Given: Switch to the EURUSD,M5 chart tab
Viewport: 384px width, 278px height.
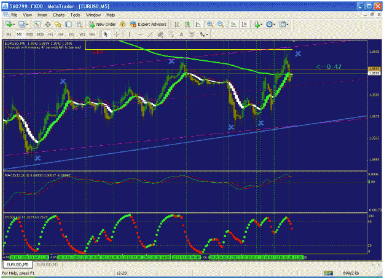Looking at the screenshot, I should click(17, 264).
